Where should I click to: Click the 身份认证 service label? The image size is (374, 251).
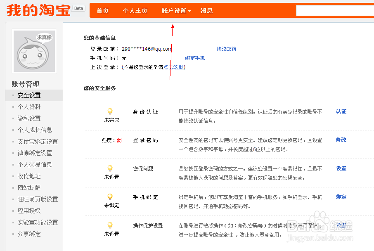(145, 112)
